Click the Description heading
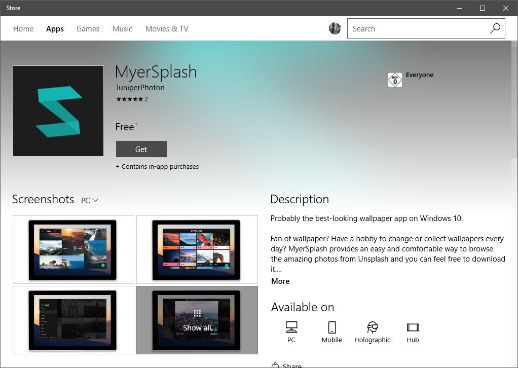The image size is (518, 368). (300, 199)
